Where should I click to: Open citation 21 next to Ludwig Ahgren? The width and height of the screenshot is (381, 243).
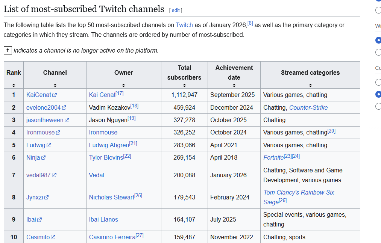point(133,143)
